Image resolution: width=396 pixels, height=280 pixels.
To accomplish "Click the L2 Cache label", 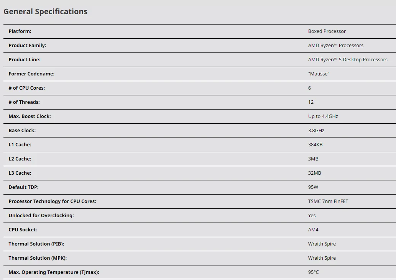I will coord(20,159).
